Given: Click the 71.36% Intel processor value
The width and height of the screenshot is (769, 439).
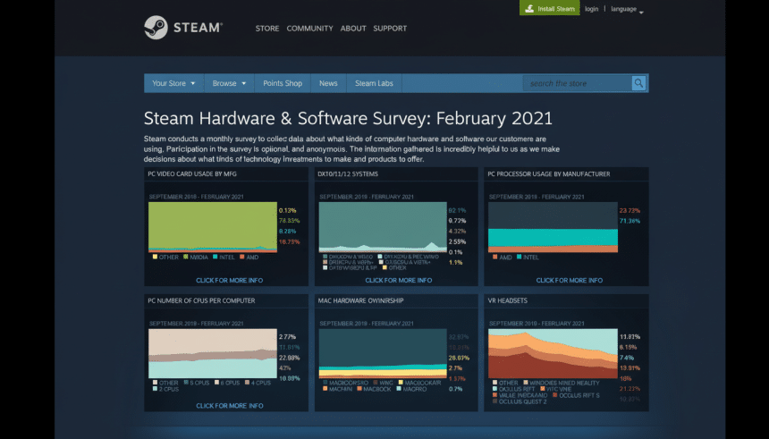Looking at the screenshot, I should coord(630,221).
